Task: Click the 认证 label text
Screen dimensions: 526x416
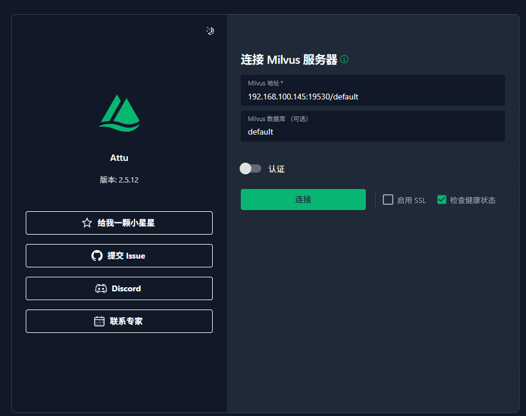Action: tap(276, 169)
